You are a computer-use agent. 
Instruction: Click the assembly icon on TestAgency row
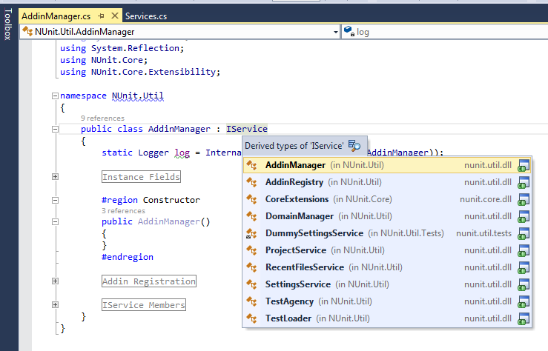[524, 301]
